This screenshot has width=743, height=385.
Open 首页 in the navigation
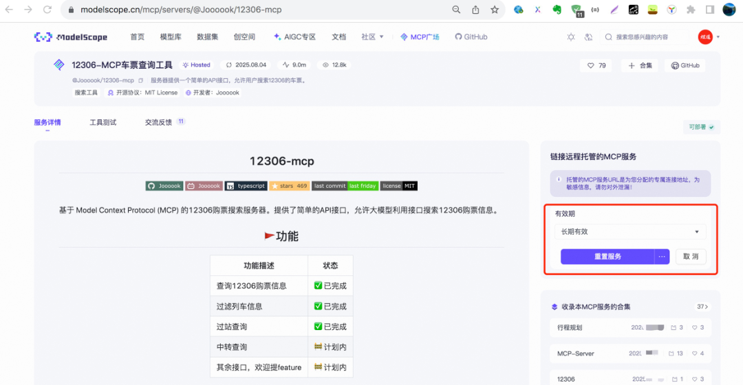138,37
